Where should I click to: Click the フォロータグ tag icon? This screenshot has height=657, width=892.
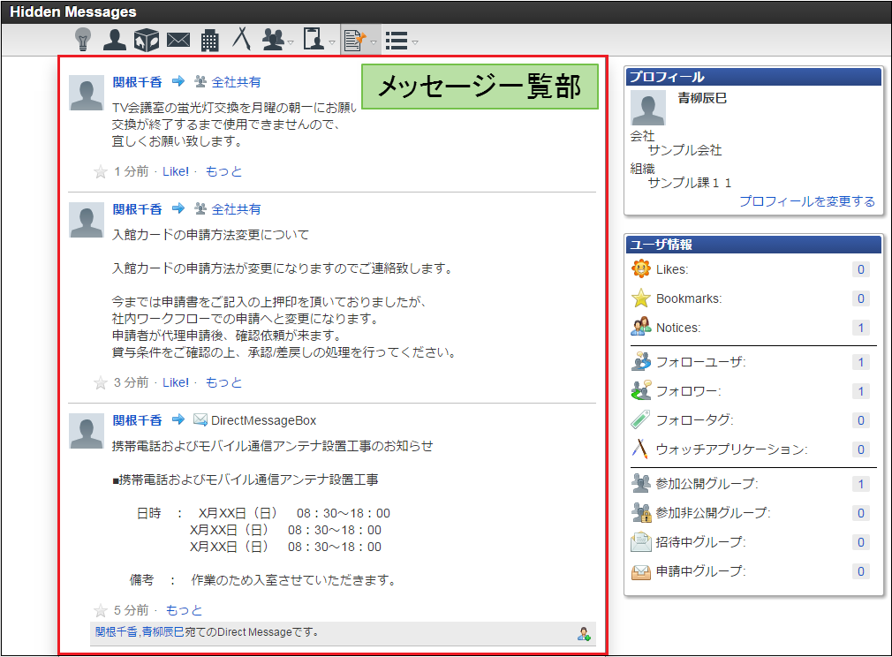click(x=641, y=419)
